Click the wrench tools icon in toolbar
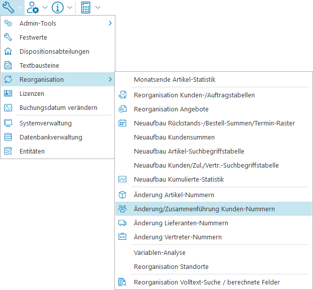The width and height of the screenshot is (313, 290). pos(9,8)
